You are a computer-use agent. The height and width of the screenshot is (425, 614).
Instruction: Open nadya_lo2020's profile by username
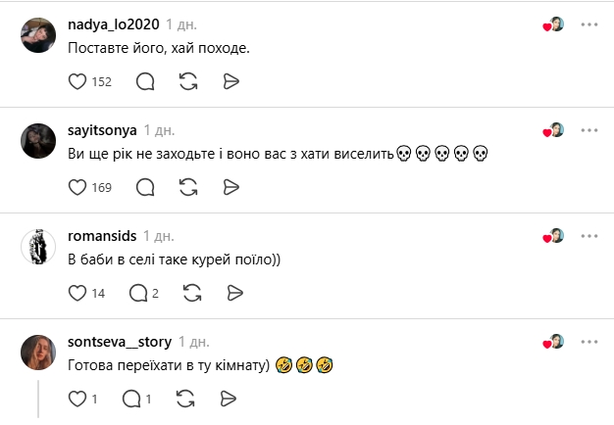click(x=114, y=24)
